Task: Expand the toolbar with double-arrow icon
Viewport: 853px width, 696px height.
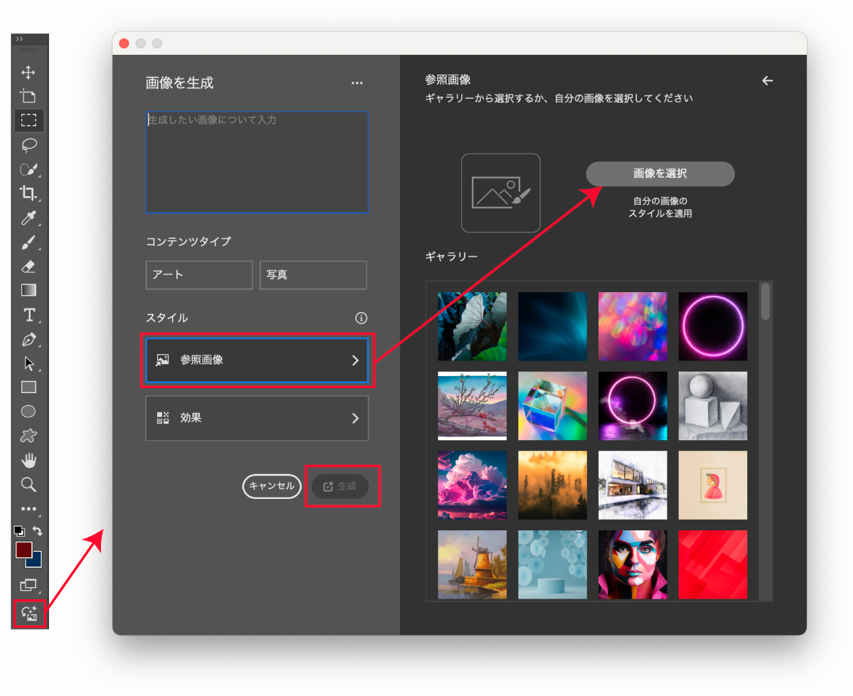Action: 19,38
